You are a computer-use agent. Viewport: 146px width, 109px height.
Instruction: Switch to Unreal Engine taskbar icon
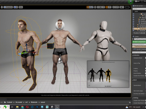(x=57, y=107)
